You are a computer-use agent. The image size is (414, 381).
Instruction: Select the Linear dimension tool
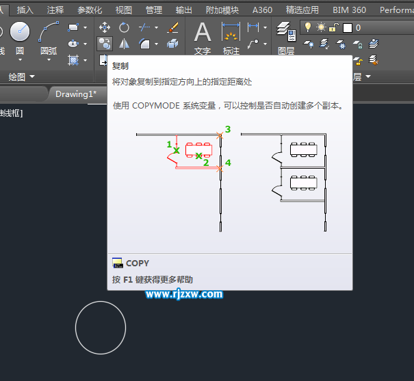253,27
